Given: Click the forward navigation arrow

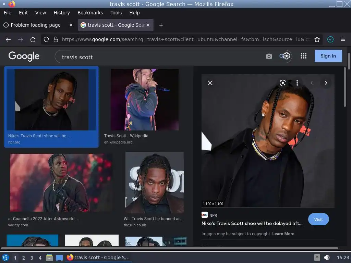Looking at the screenshot, I should [21, 40].
